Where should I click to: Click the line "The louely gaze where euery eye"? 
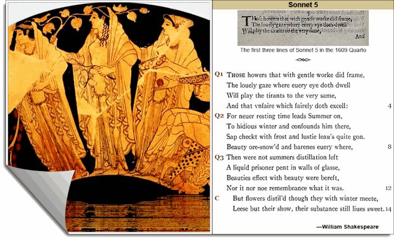pos(288,85)
